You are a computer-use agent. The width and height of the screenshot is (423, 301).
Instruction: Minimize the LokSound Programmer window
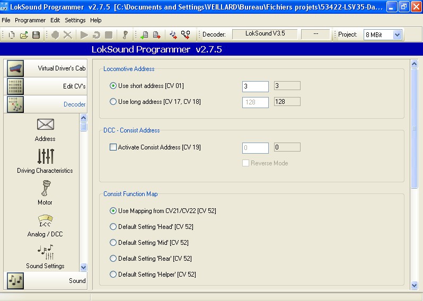click(391, 6)
